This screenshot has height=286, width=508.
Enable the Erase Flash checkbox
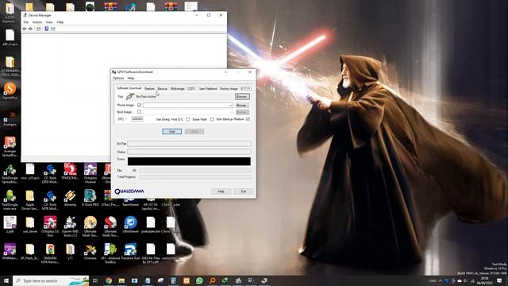point(212,119)
